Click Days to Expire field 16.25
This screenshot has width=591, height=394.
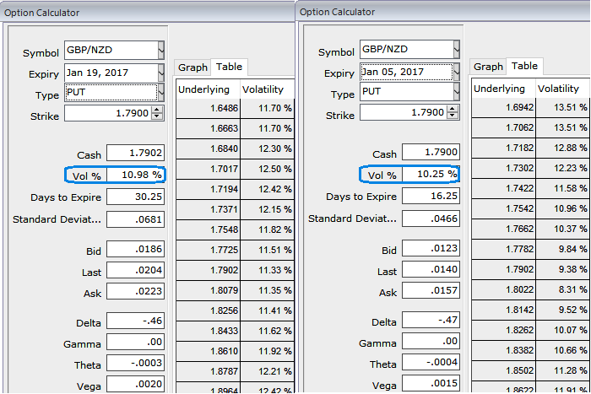point(431,196)
